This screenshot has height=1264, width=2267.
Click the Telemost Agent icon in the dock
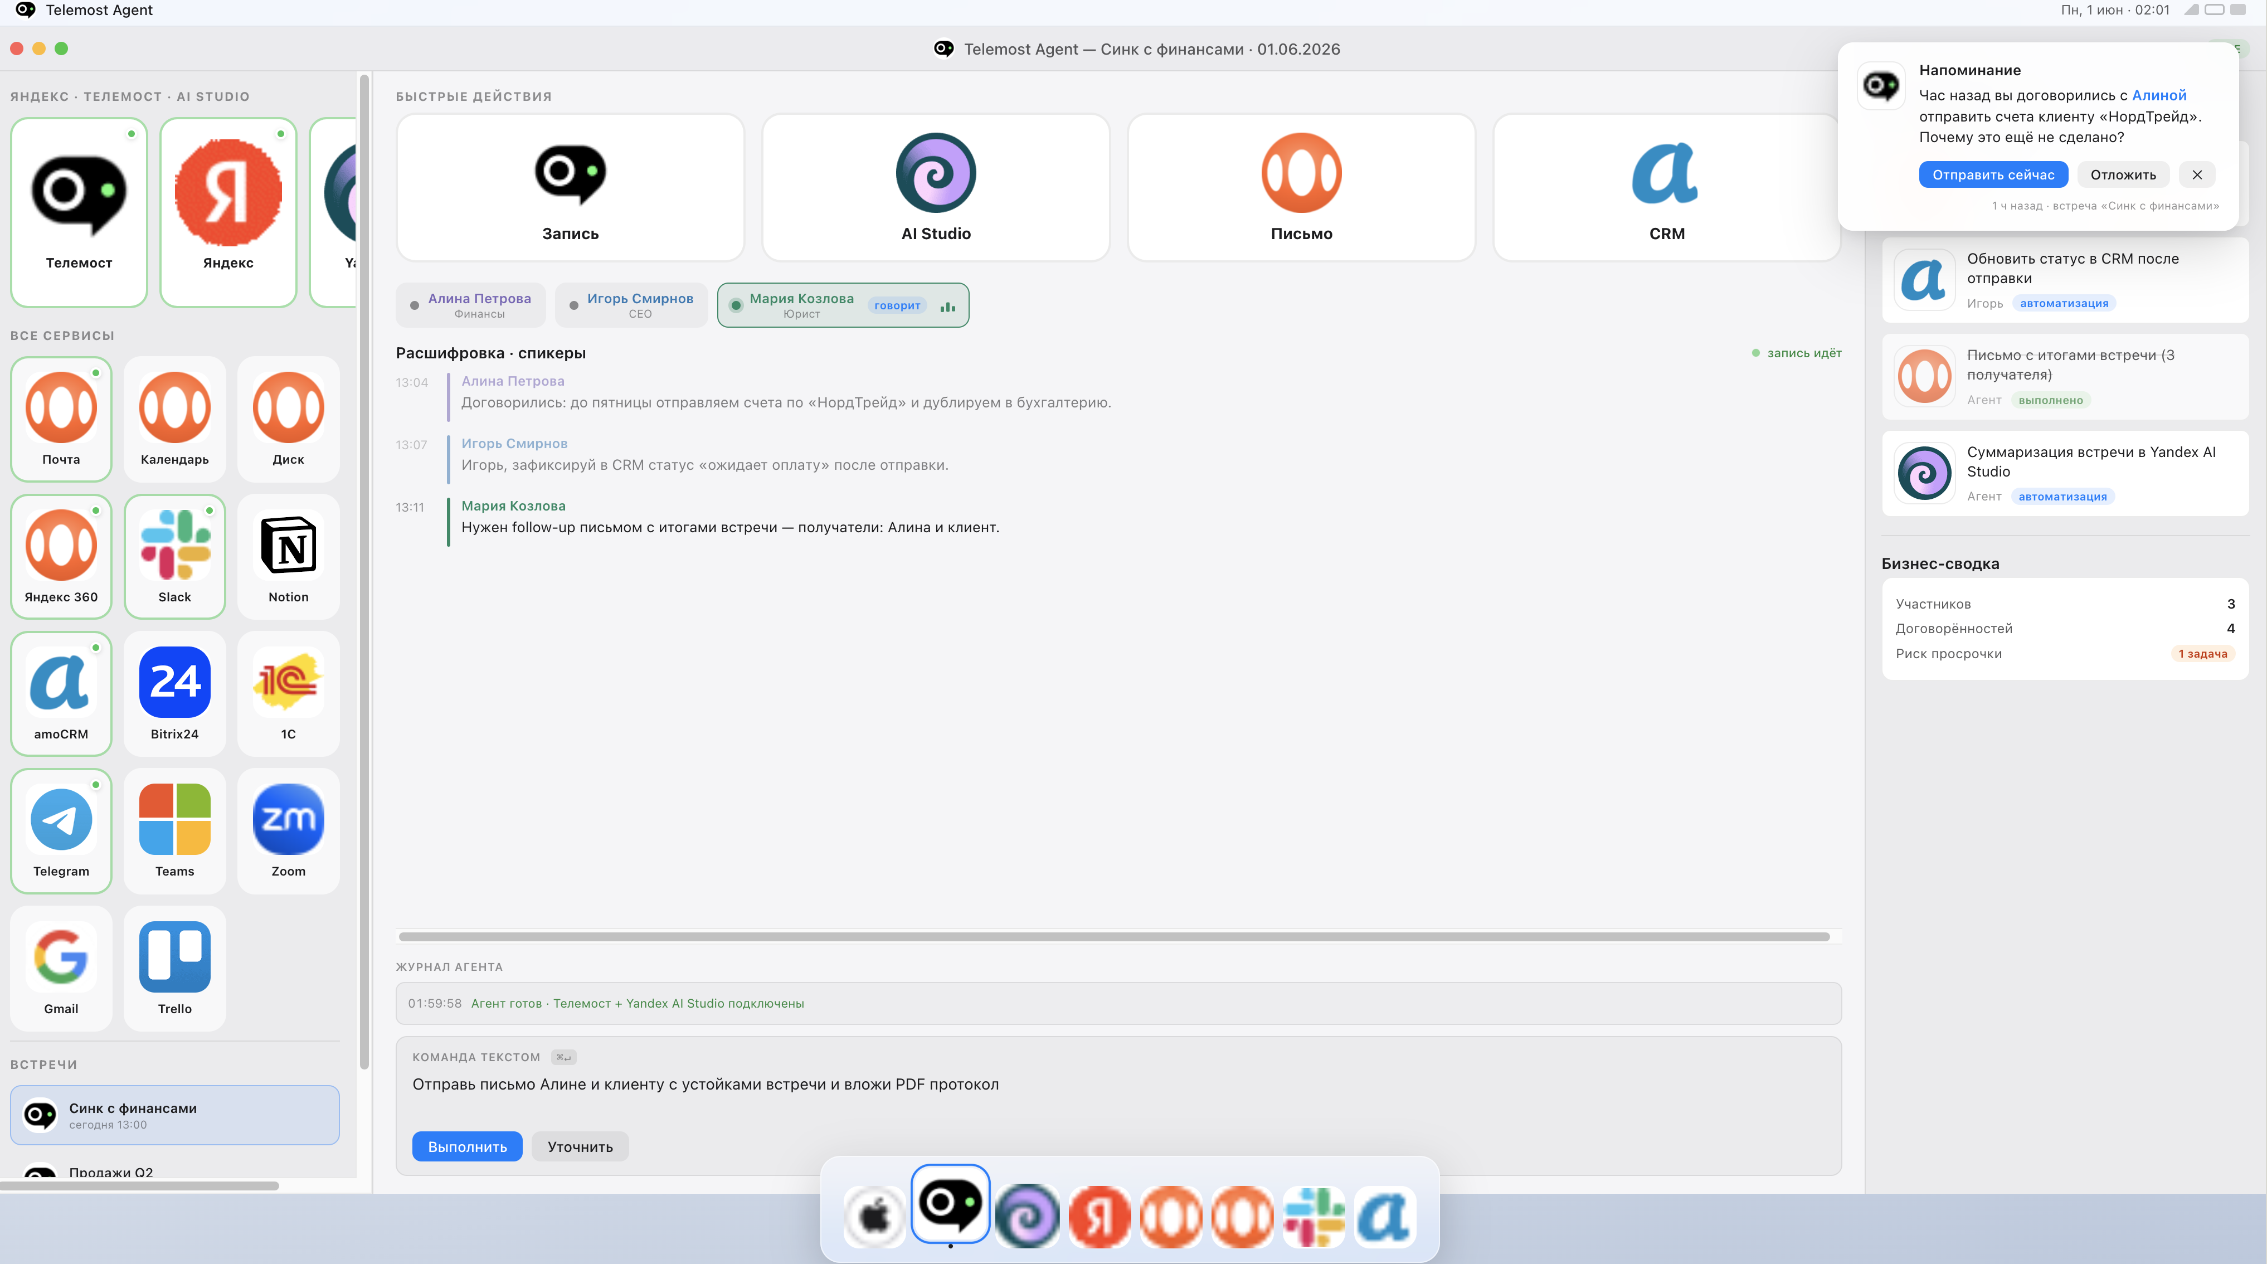coord(950,1203)
